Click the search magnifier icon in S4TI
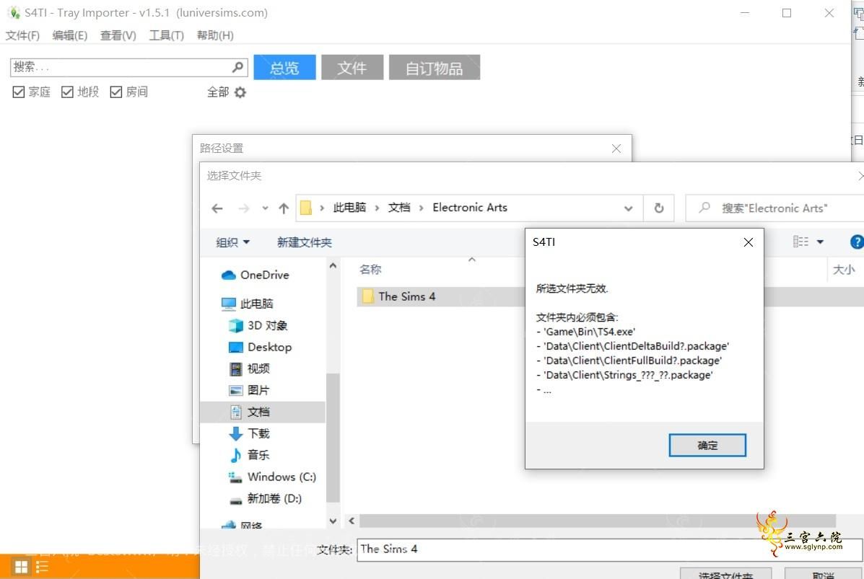Image resolution: width=864 pixels, height=579 pixels. pyautogui.click(x=237, y=67)
